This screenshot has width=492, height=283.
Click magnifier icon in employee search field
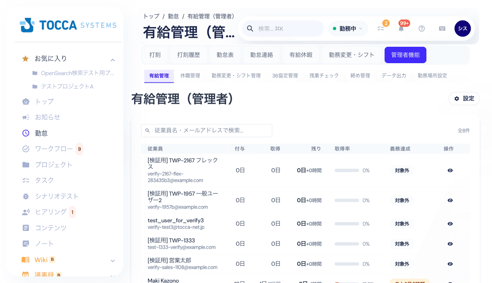[x=148, y=131]
